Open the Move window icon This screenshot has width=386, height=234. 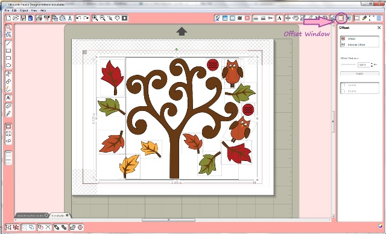coord(288,18)
